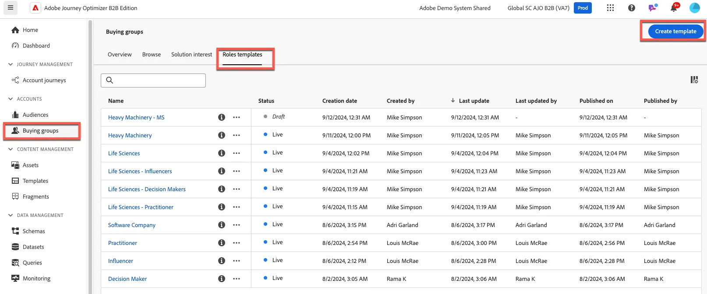Collapse the Journey Management section
The height and width of the screenshot is (294, 707).
coord(11,64)
